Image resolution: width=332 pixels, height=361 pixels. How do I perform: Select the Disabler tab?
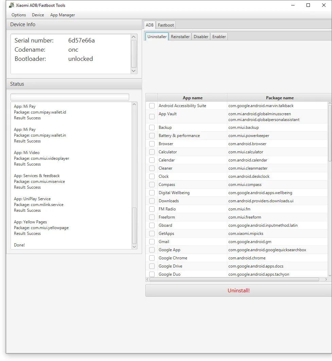pyautogui.click(x=201, y=37)
